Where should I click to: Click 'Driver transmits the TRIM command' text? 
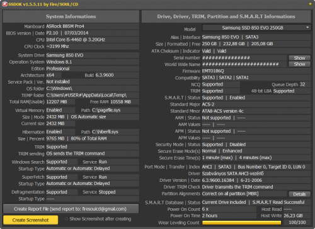coord(238,187)
